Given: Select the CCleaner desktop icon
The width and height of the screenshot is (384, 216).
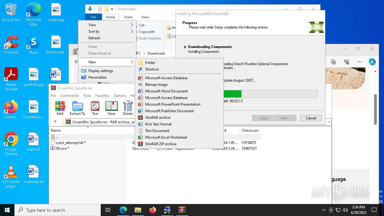Looking at the screenshot, I should click(11, 45).
